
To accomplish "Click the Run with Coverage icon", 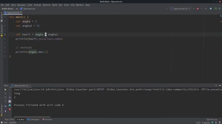I will (x=202, y=9).
